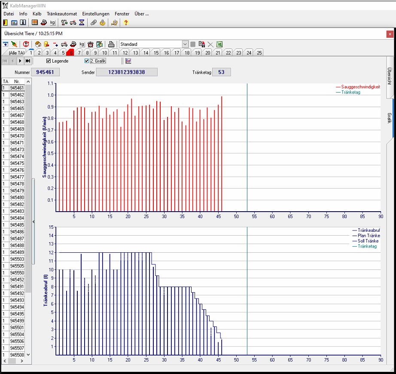Select animal 945480 in the list
The height and width of the screenshot is (374, 396).
tap(17, 197)
